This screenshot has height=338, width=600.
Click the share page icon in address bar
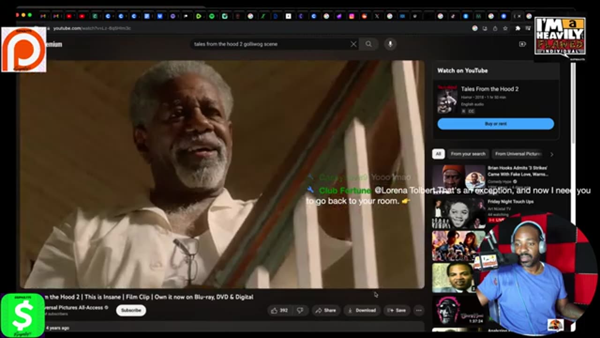coord(495,28)
